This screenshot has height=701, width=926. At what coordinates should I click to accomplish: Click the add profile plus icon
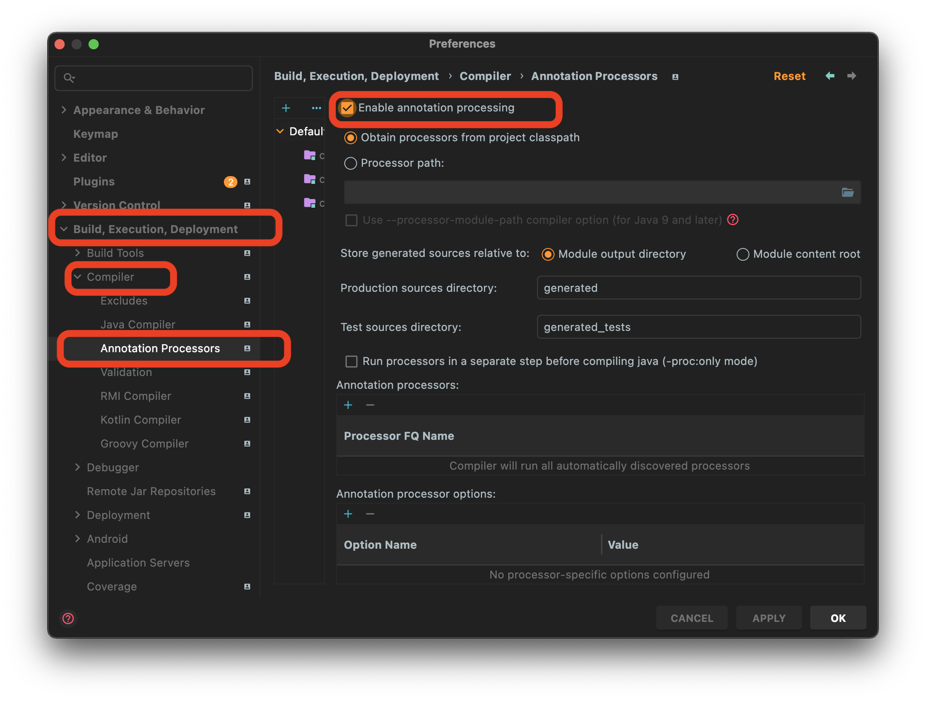point(286,108)
